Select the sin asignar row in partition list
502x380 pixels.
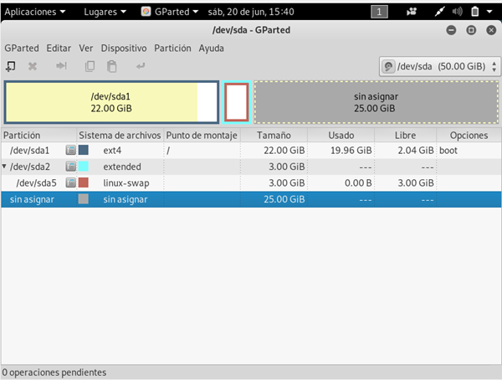click(x=251, y=199)
